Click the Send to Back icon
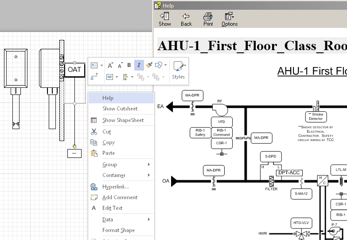The width and height of the screenshot is (347, 240). [156, 77]
